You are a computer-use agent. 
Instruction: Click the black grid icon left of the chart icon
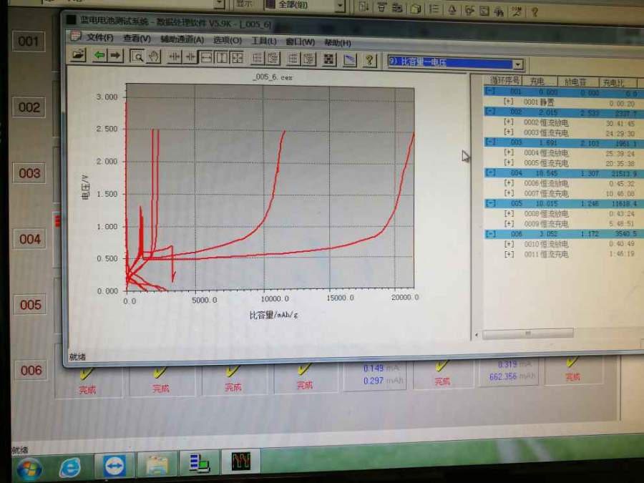(x=328, y=59)
